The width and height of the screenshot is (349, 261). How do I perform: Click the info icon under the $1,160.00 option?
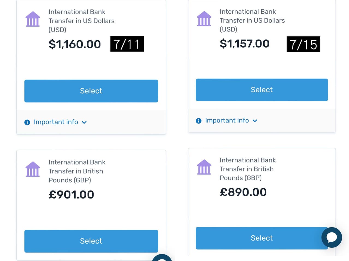(x=27, y=122)
